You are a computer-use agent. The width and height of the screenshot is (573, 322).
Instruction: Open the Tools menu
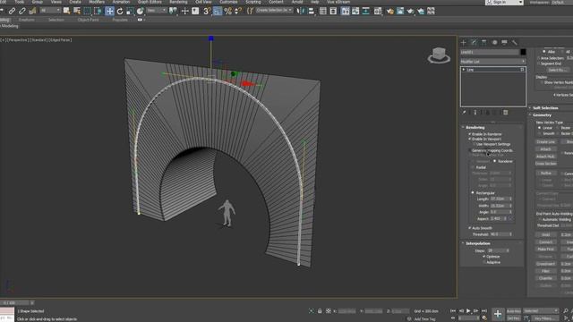19,2
